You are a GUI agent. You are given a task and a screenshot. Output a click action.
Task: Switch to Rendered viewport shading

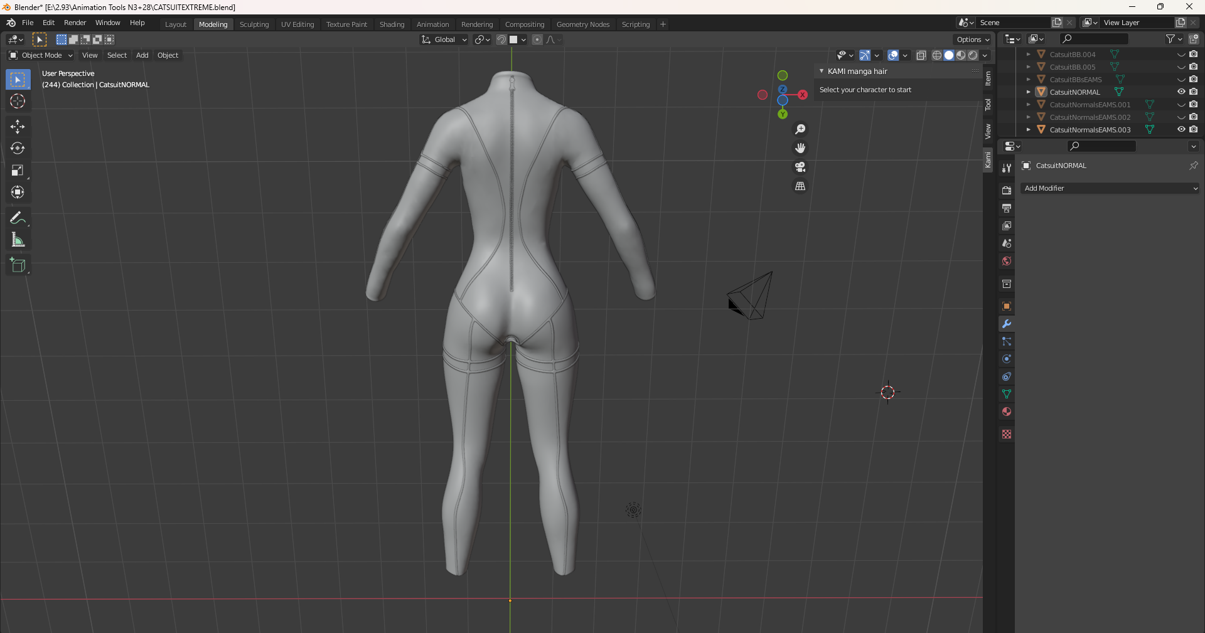973,55
